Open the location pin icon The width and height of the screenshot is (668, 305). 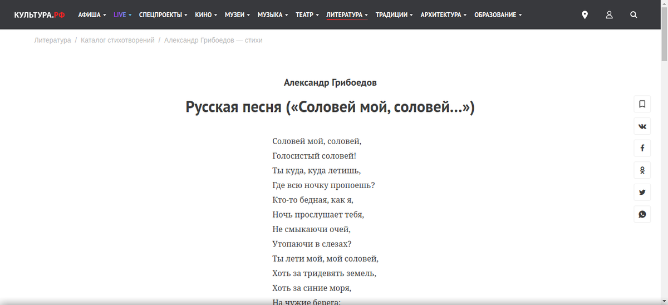(584, 15)
